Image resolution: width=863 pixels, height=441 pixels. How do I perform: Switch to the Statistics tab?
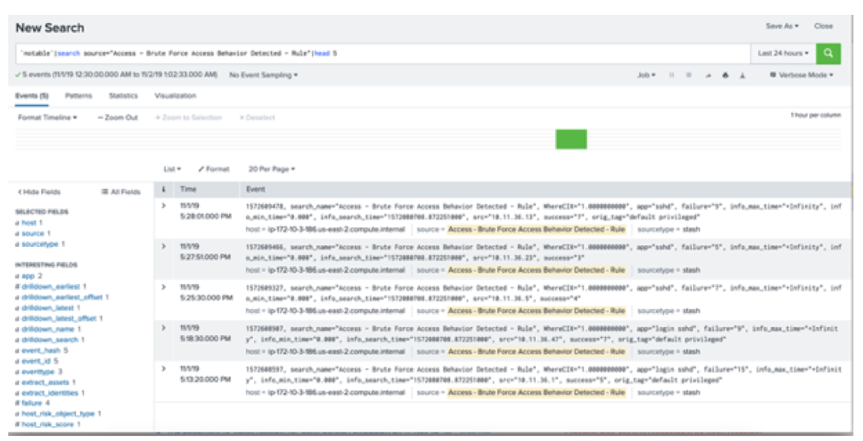click(123, 96)
